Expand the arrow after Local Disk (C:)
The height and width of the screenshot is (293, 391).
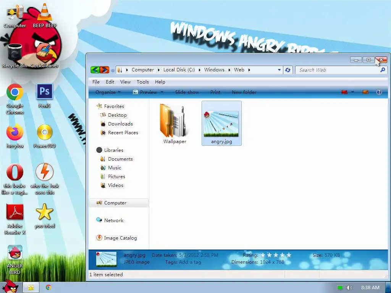pos(199,70)
